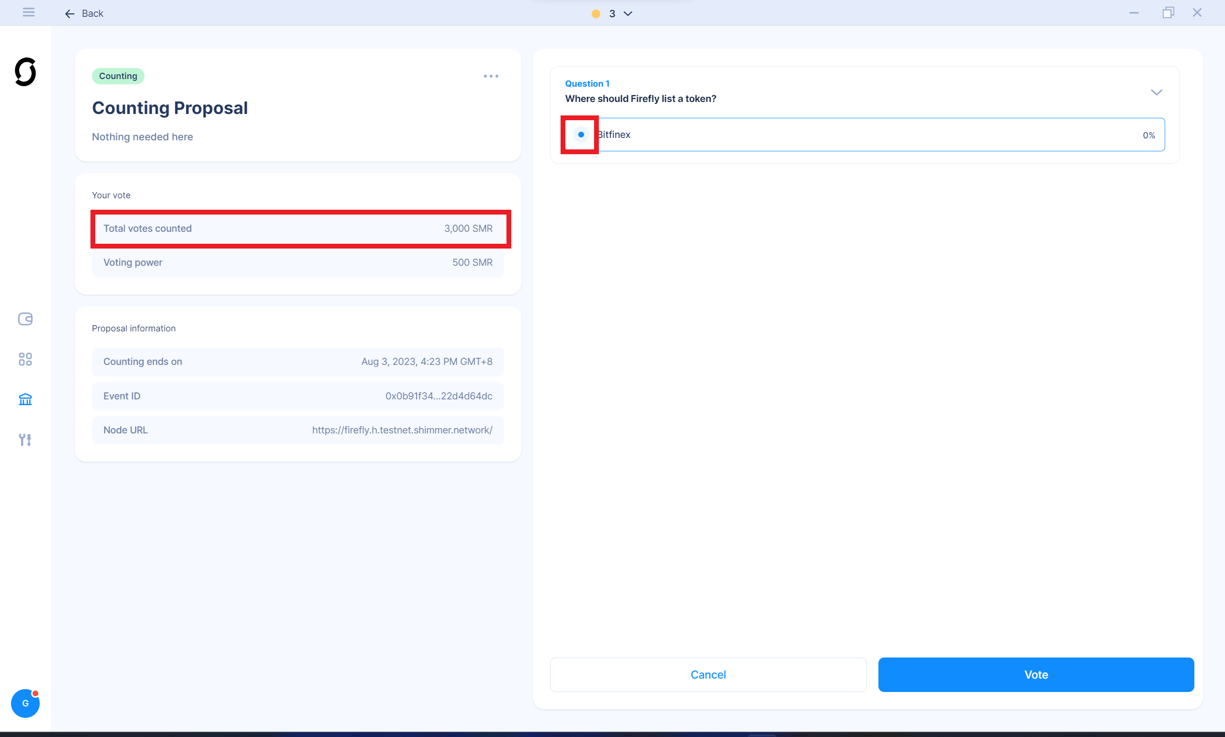Screen dimensions: 1225x737
Task: Click the Counting status badge
Action: 118,76
